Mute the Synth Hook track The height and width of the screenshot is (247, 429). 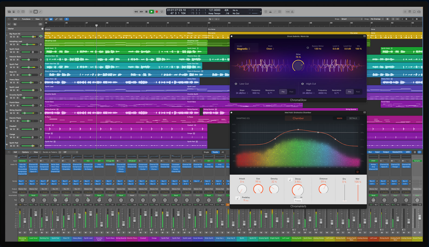(x=11, y=52)
